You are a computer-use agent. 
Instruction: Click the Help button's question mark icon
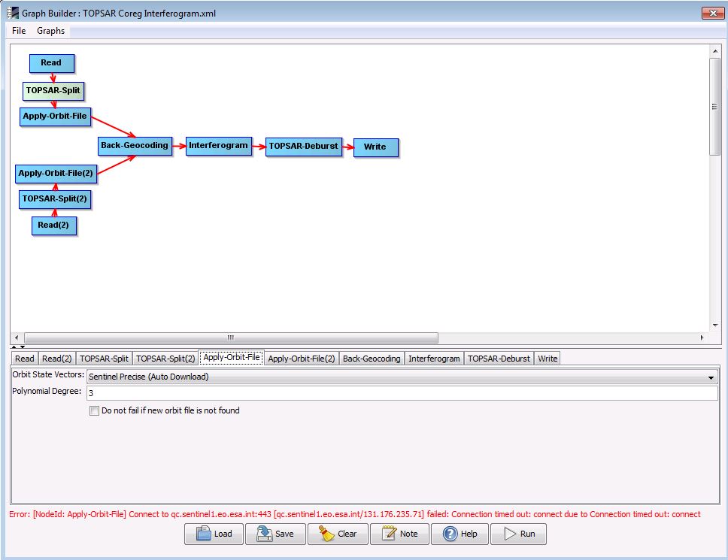(x=450, y=534)
